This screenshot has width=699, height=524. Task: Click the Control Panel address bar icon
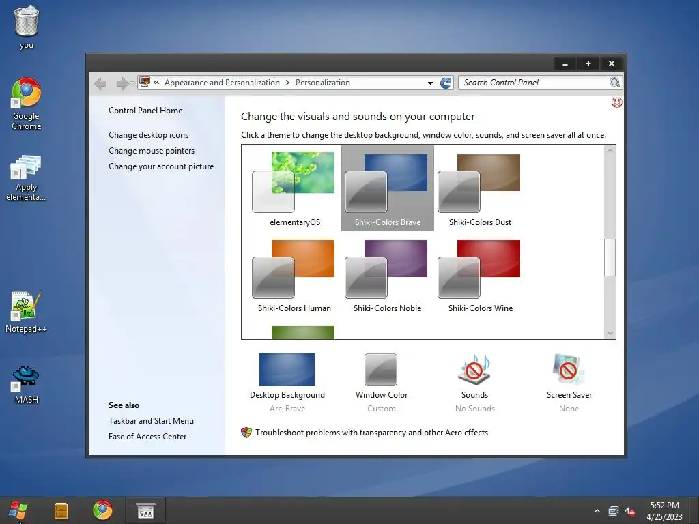pos(145,82)
